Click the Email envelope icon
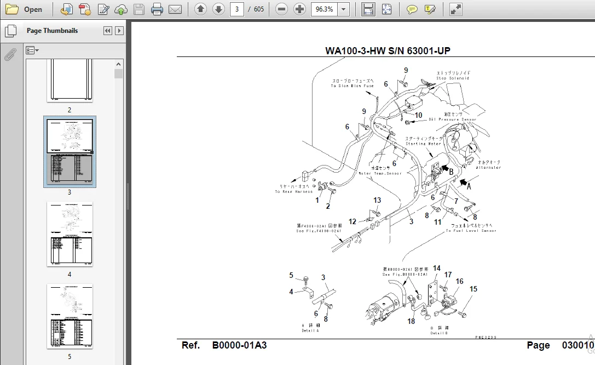Screen dimensions: 595x365 175,9
